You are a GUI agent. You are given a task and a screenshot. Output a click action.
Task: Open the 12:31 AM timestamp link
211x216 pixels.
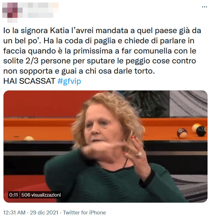14,212
